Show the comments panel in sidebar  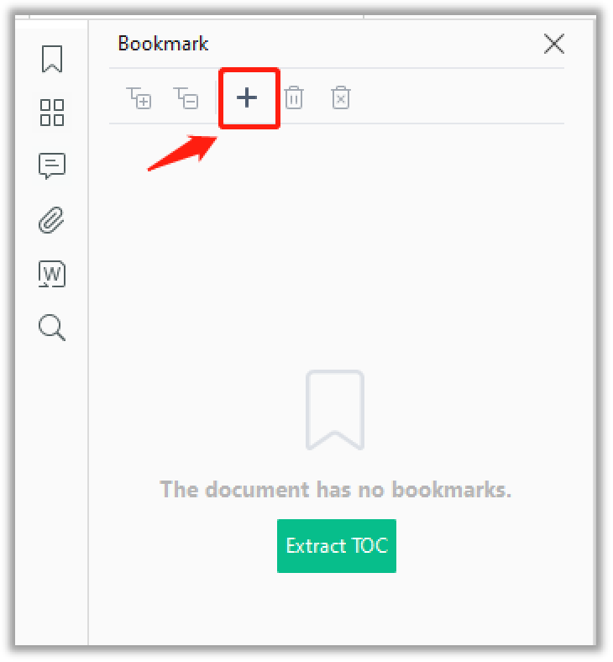[x=52, y=165]
